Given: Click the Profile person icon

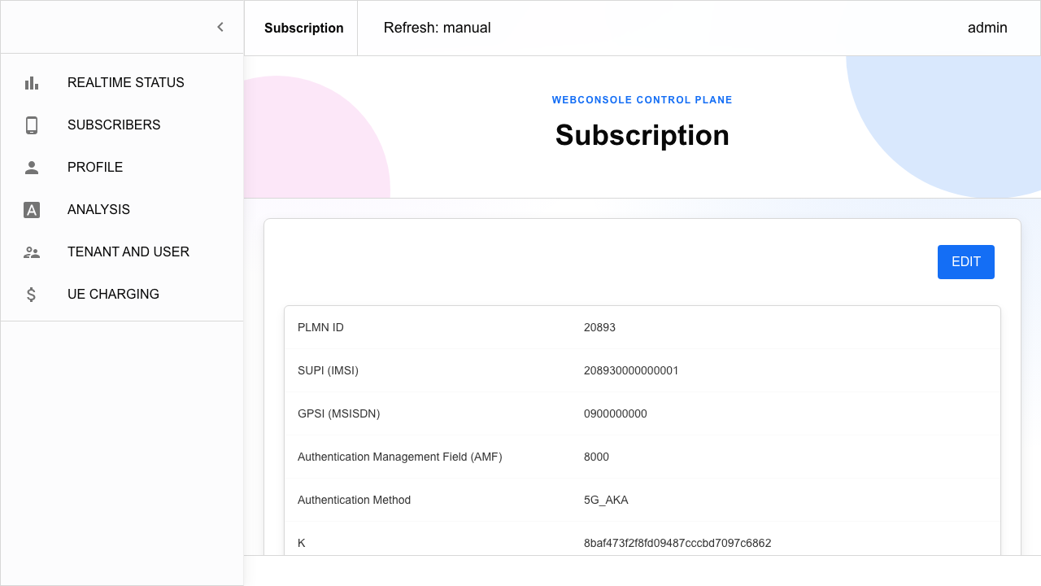Looking at the screenshot, I should (x=32, y=168).
